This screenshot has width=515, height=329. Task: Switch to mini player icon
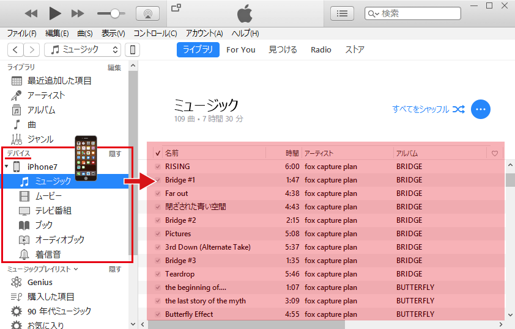point(176,7)
